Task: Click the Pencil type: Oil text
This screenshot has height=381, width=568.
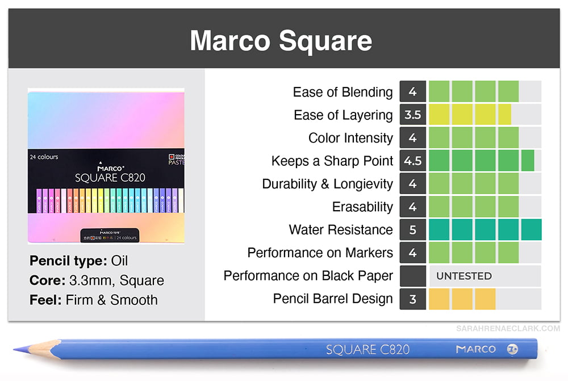Action: click(x=78, y=261)
